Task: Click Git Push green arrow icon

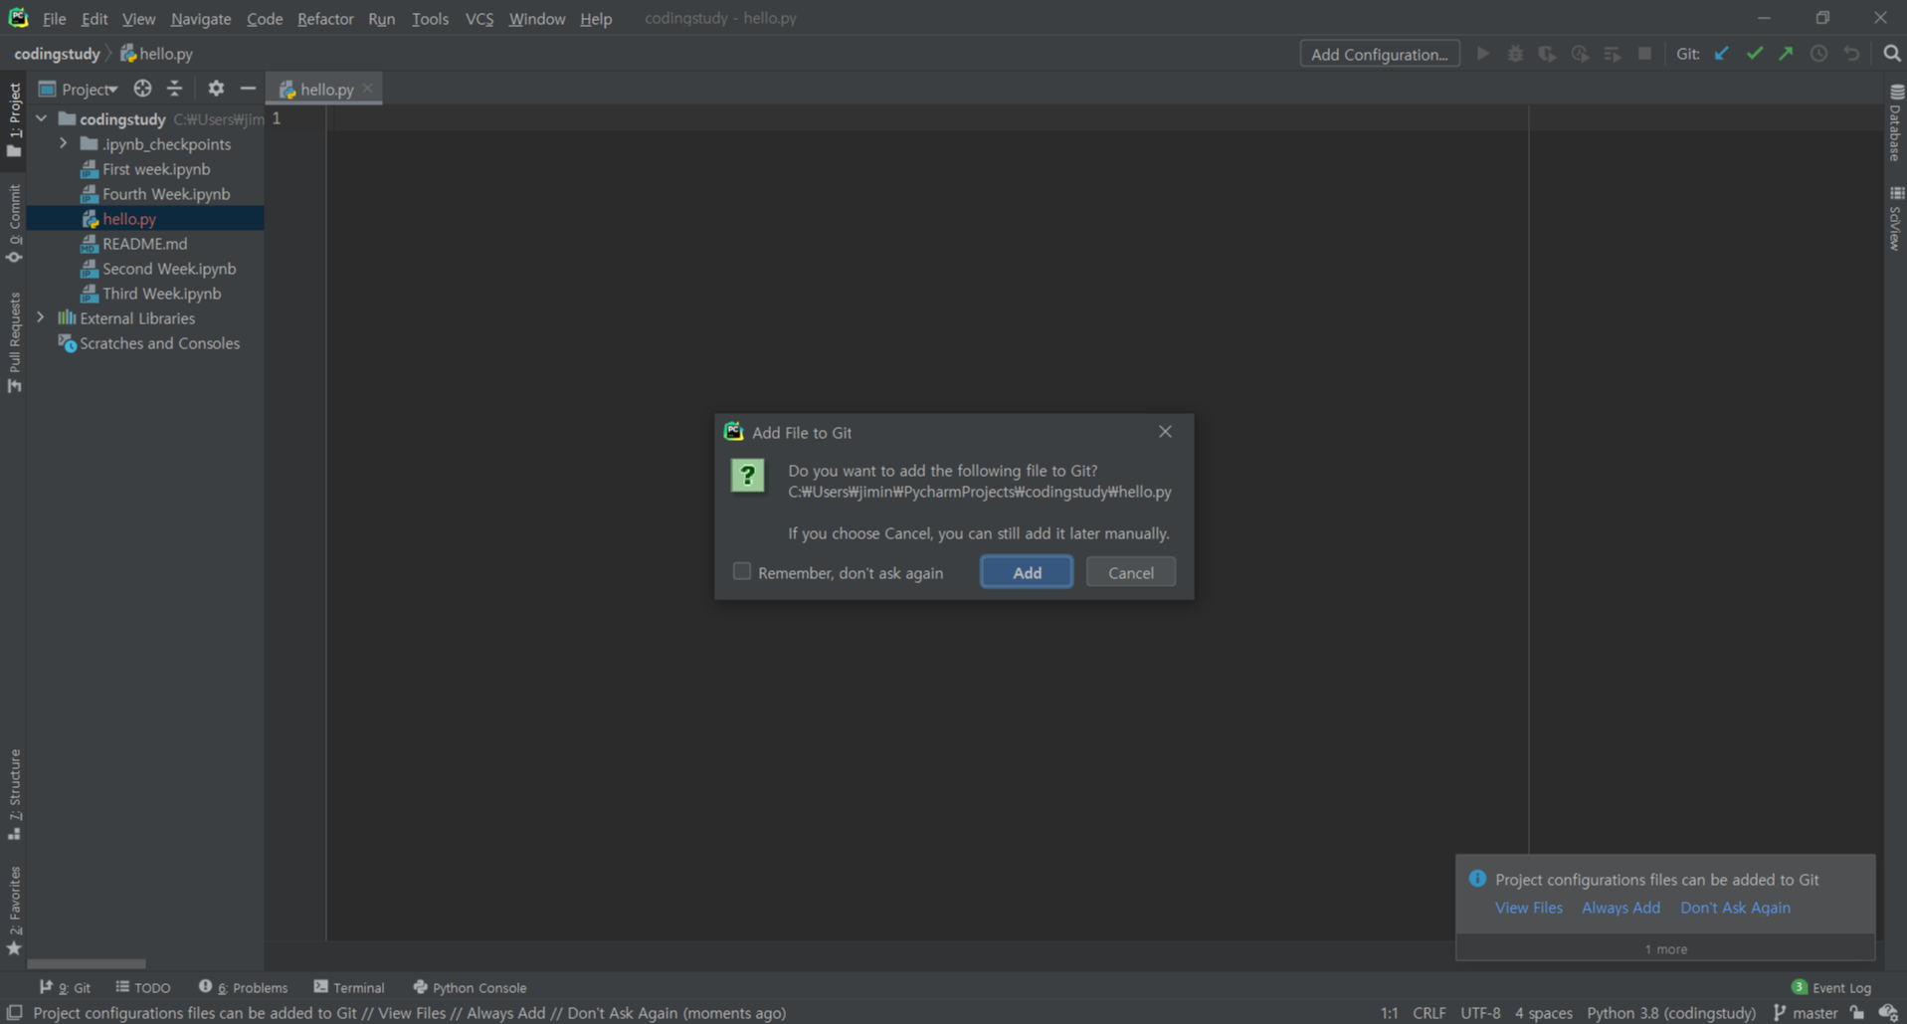Action: click(x=1787, y=54)
